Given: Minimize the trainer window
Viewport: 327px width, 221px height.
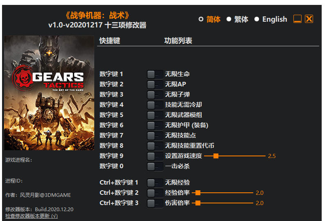Looking at the screenshot, I should point(297,19).
